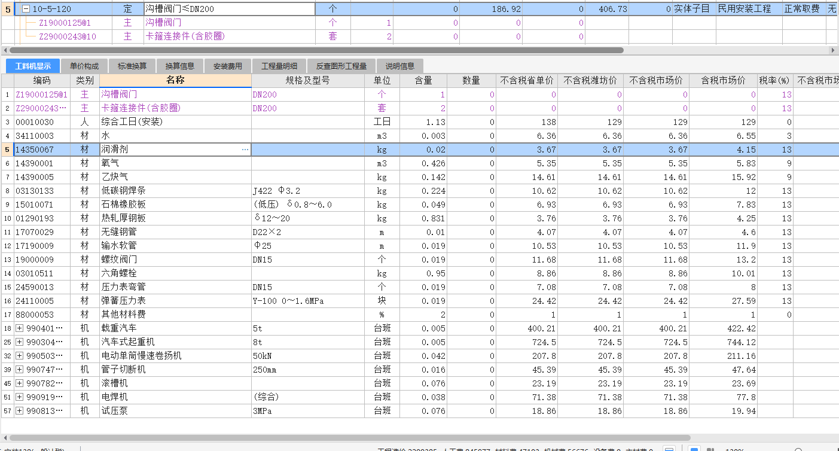Select the blue view mode icon in status bar

pos(694,449)
